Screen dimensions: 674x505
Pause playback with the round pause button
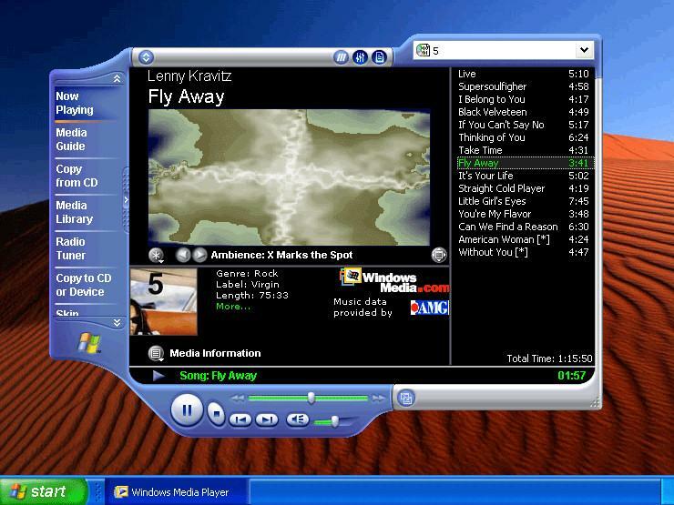tap(187, 410)
